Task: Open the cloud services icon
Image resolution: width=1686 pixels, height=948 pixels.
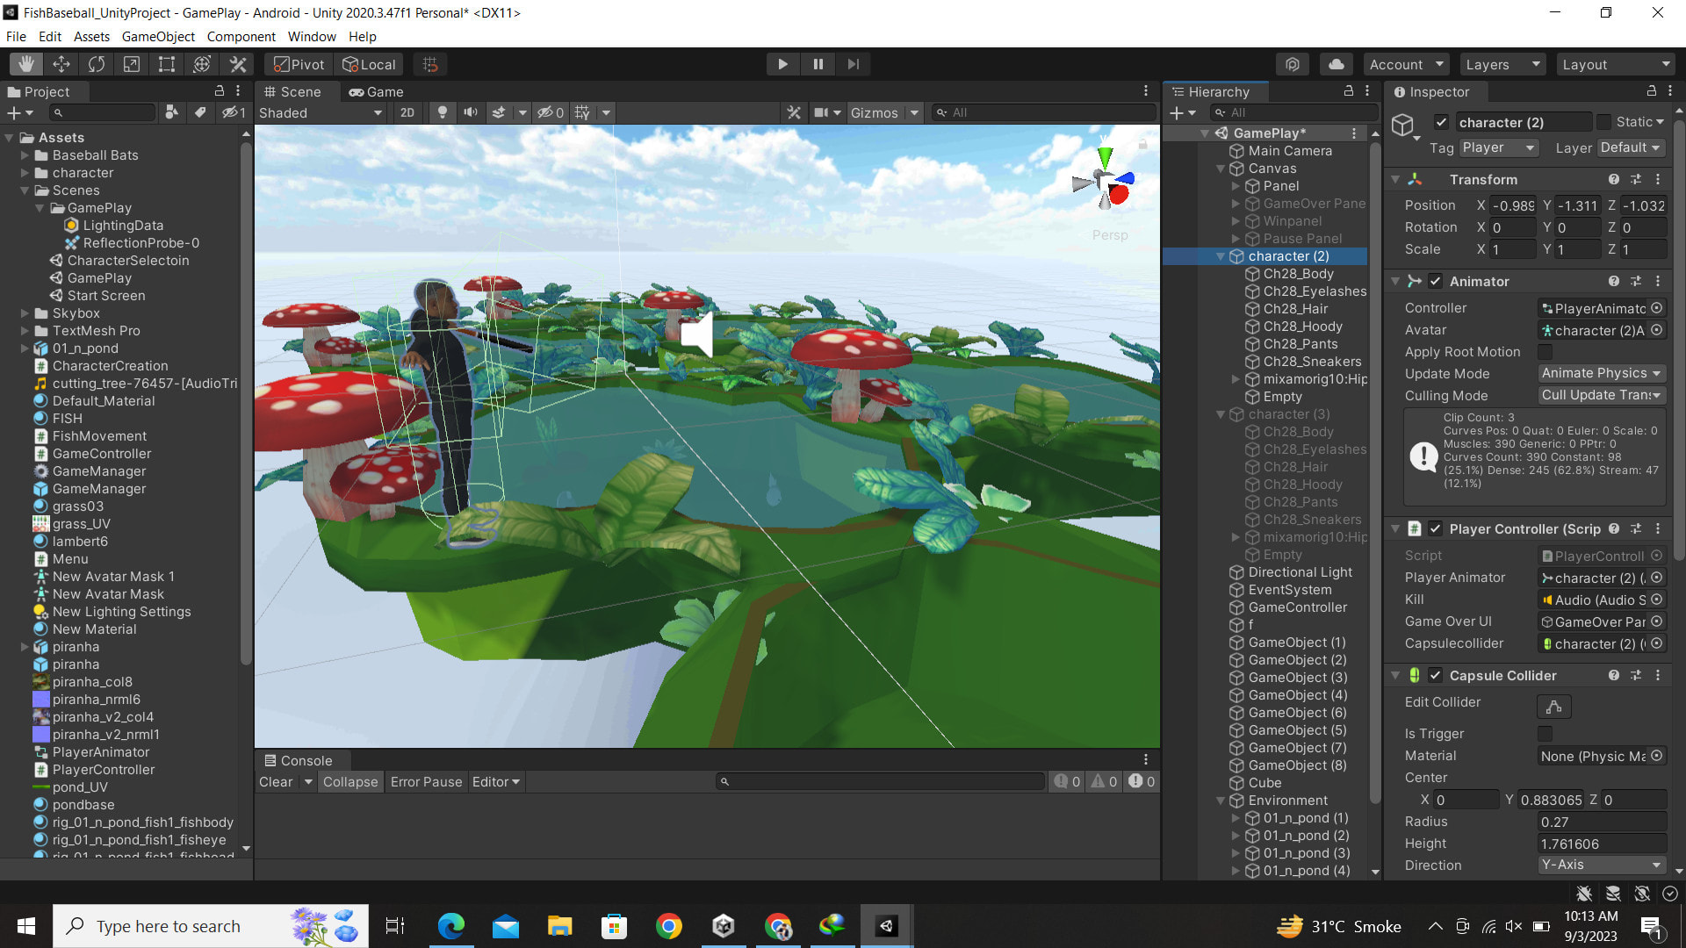Action: click(1336, 64)
